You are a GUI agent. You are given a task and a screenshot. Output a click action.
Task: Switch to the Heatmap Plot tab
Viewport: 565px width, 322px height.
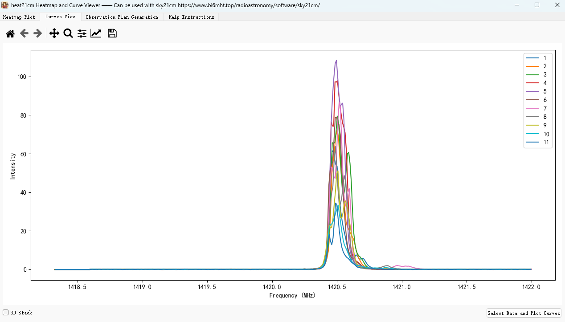tap(19, 17)
